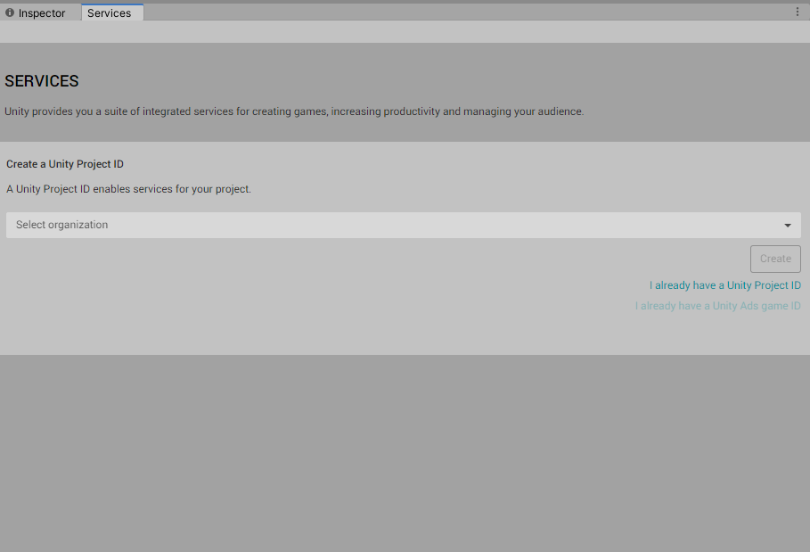Click the Create button
This screenshot has width=810, height=552.
(775, 259)
